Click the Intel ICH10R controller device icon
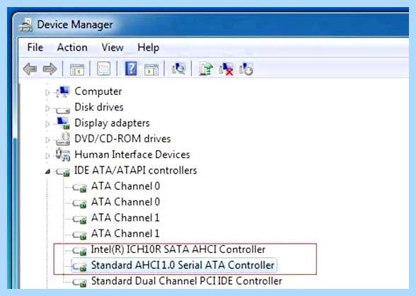Image resolution: width=416 pixels, height=296 pixels. (79, 251)
